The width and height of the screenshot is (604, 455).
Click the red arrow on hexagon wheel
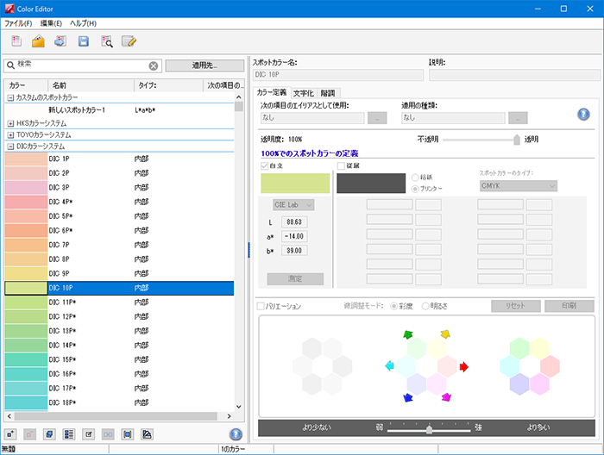[464, 367]
